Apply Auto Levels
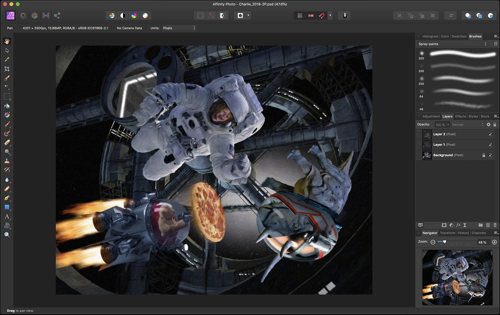This screenshot has height=315, width=500. [x=112, y=16]
